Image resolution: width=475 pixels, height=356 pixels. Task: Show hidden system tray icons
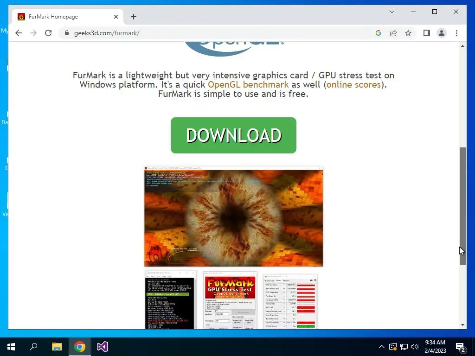click(x=382, y=347)
